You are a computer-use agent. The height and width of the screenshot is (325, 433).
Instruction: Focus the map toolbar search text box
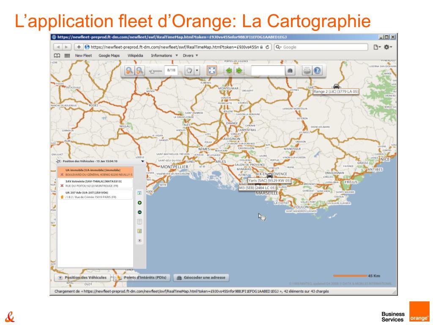coord(268,71)
